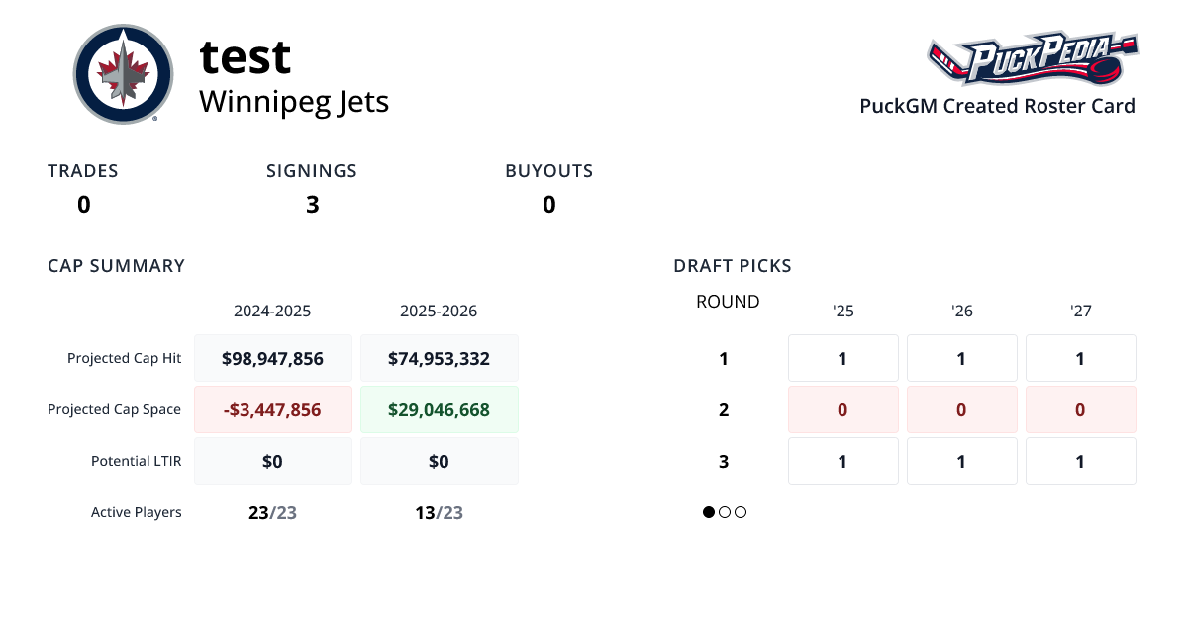Screen dimensions: 1188x623
Task: Click the round 2 '26 draft pick box
Action: pyautogui.click(x=961, y=409)
